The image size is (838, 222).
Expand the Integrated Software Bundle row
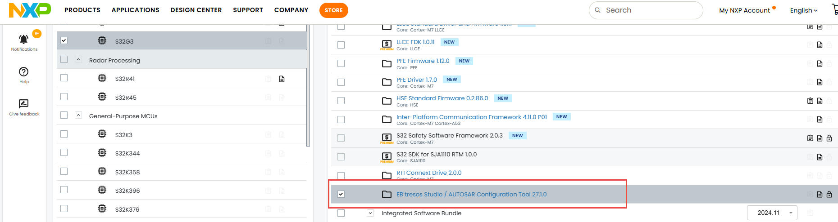click(370, 213)
